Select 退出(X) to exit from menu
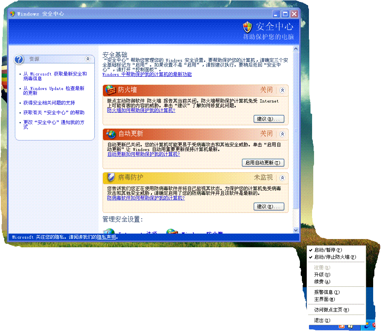Screen dimensions: 381x331 336,320
